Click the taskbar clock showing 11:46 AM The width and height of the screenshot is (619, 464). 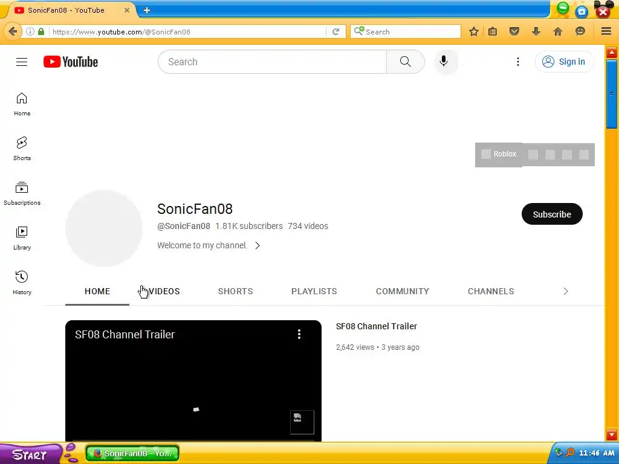click(596, 453)
